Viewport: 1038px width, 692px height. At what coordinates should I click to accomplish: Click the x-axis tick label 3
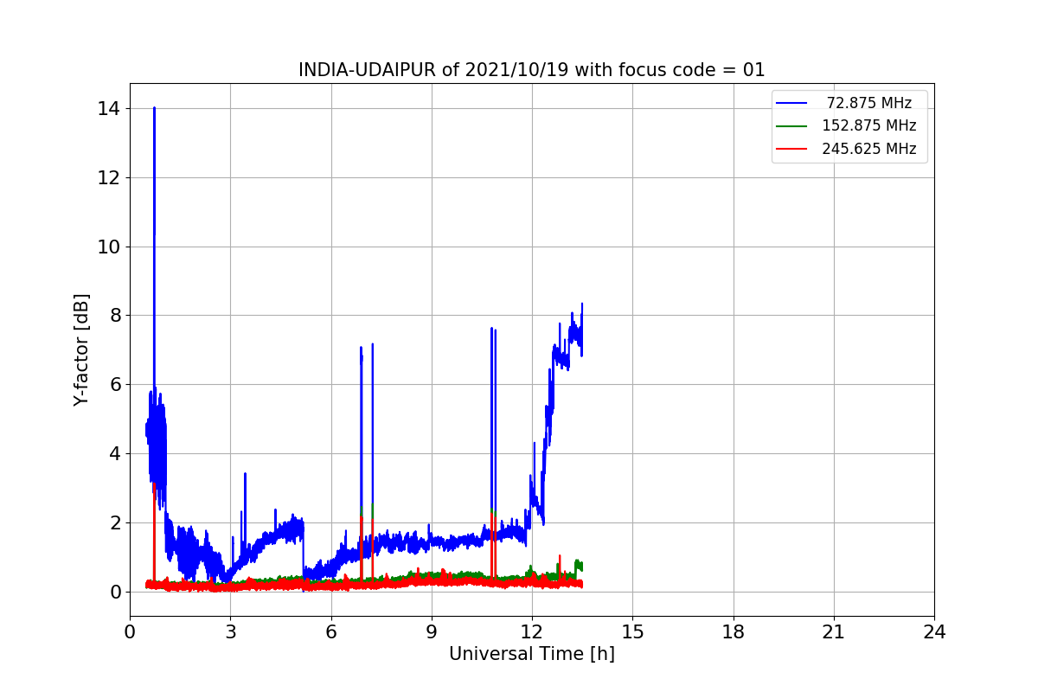231,632
